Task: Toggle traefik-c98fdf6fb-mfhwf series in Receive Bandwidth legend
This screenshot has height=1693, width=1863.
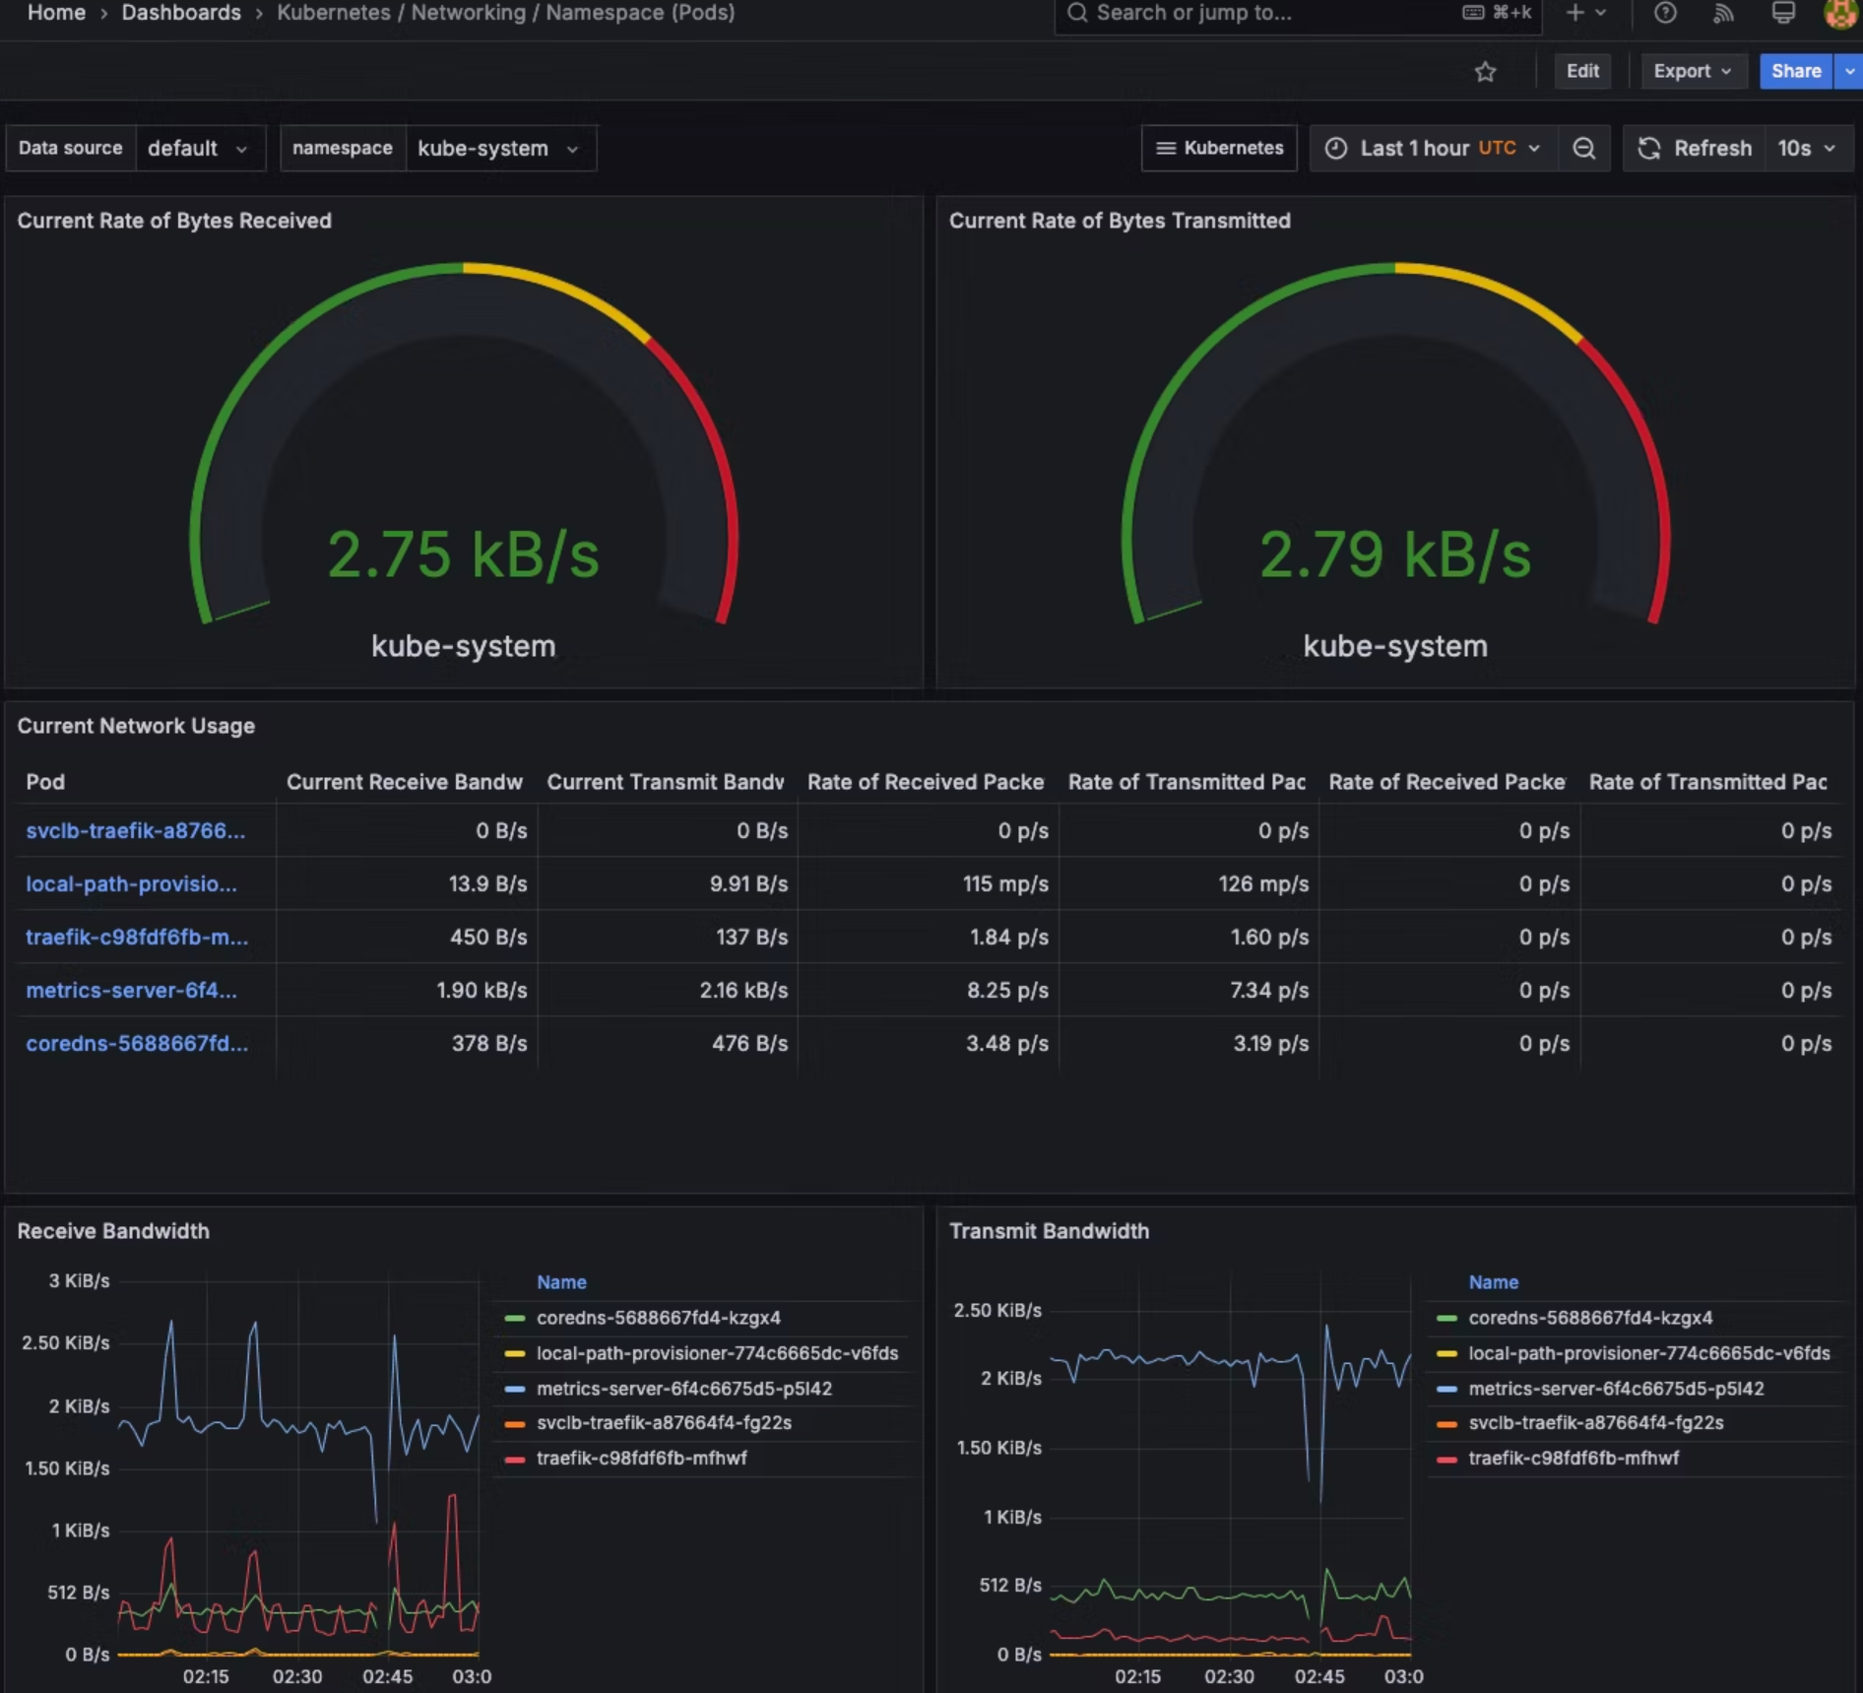Action: pyautogui.click(x=642, y=1459)
